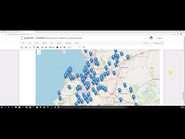Open the Cell menu
This screenshot has width=185, height=139.
coord(52,43)
